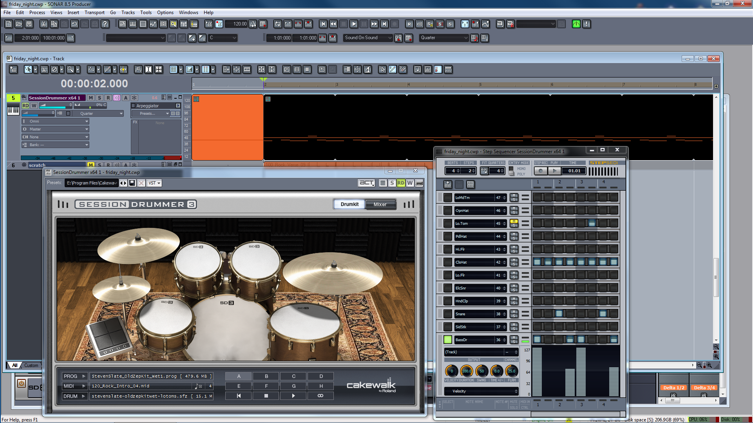
Task: Click the fit-to-quarters note icon in Step Sequencer
Action: 484,171
